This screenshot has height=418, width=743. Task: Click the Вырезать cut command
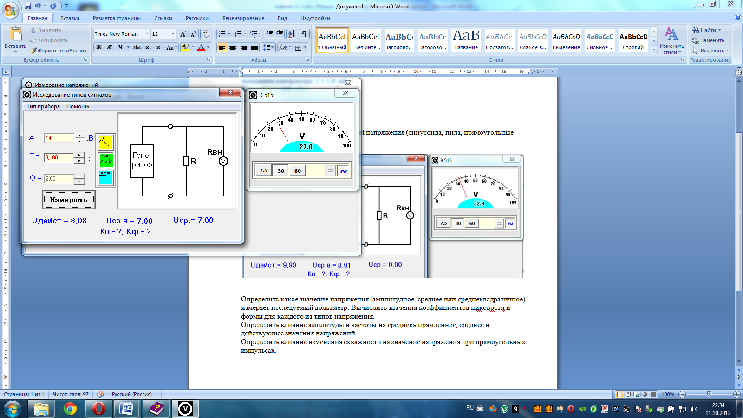[46, 30]
